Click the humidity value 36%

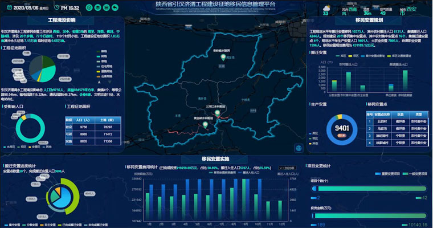pyautogui.click(x=367, y=13)
